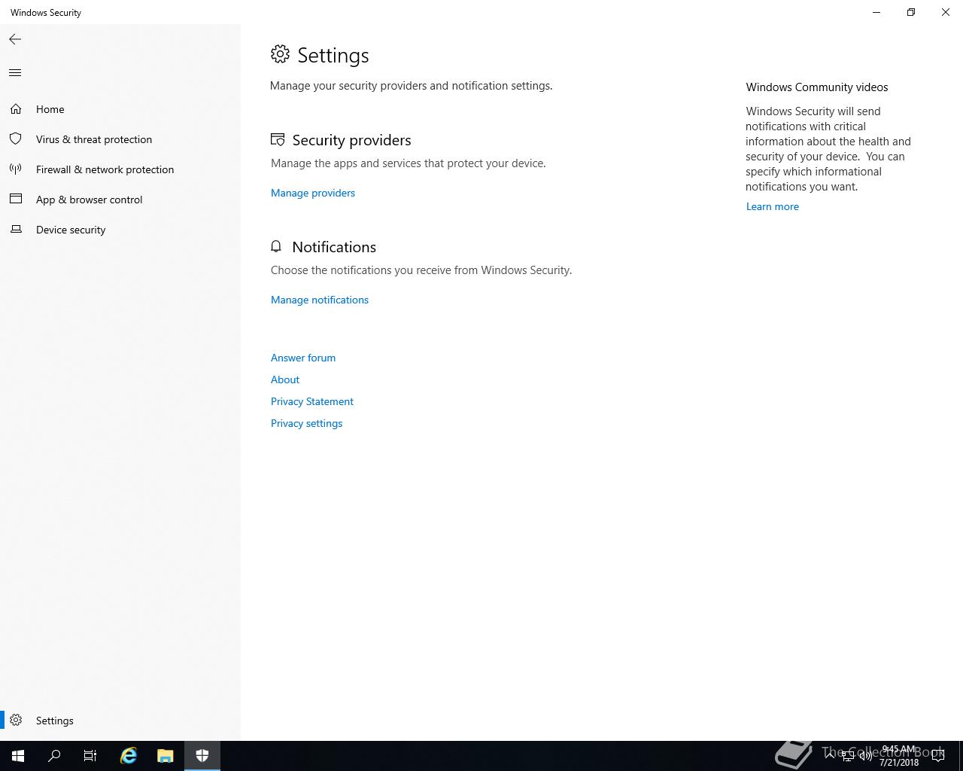Open Device security page
The height and width of the screenshot is (771, 963).
(x=120, y=230)
